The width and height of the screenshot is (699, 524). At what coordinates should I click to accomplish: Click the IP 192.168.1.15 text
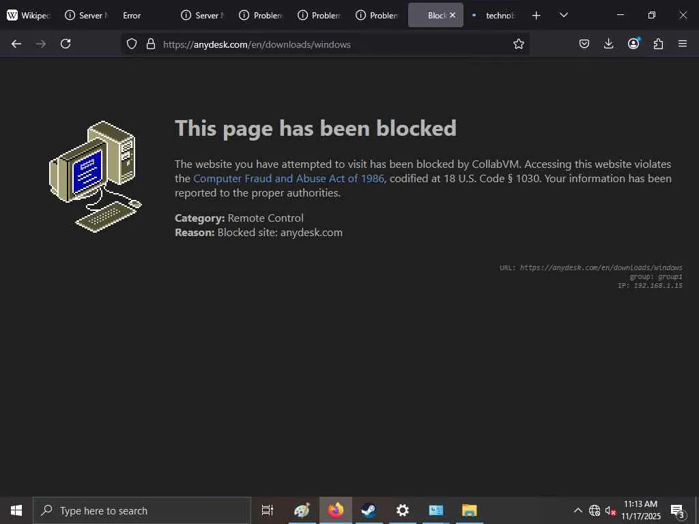[x=650, y=286]
